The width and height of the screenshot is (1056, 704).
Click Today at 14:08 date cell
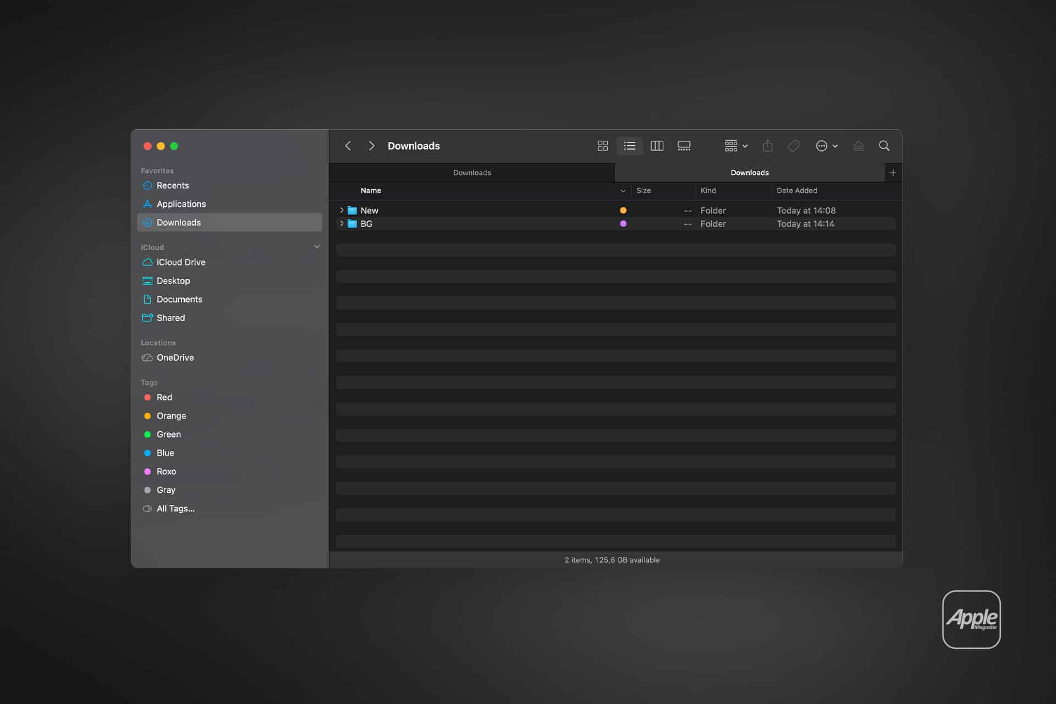click(x=806, y=211)
